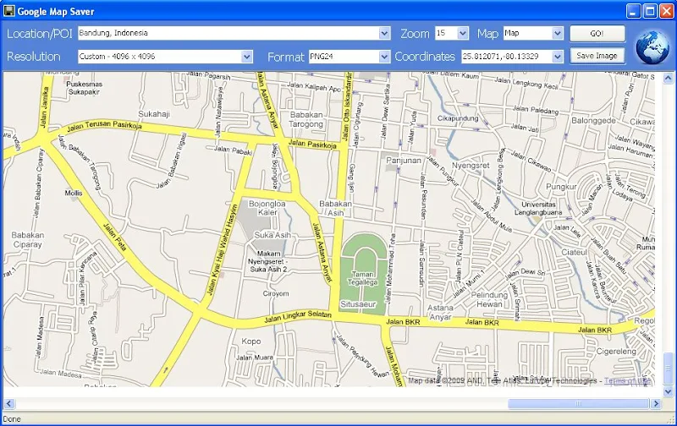Expand the Coordinates dropdown

[557, 57]
